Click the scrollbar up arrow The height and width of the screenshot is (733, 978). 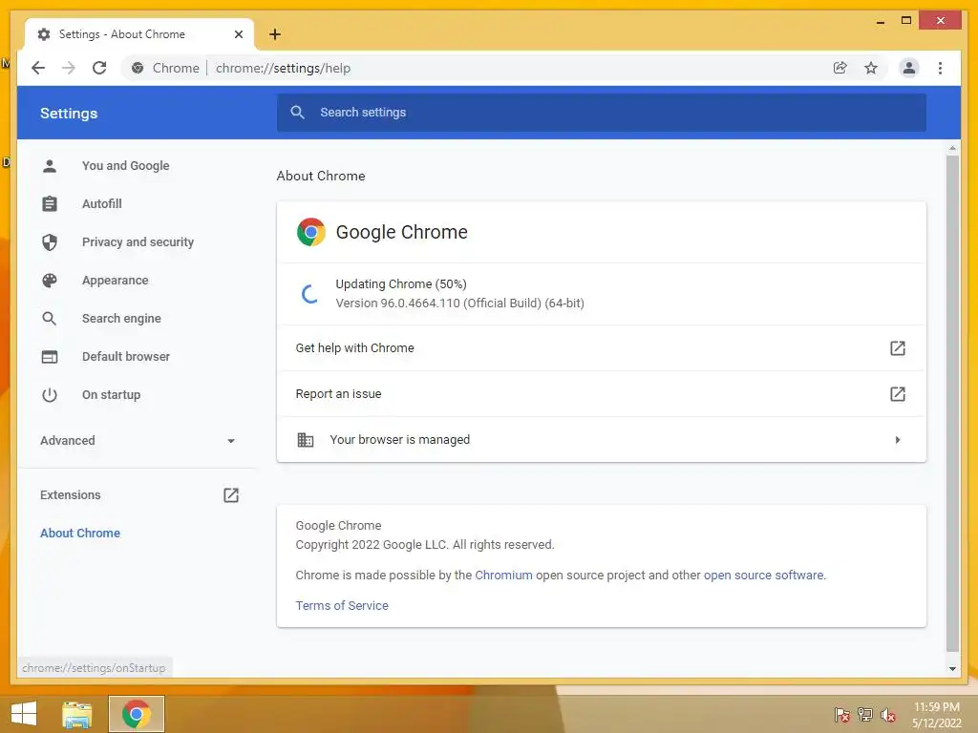click(952, 148)
